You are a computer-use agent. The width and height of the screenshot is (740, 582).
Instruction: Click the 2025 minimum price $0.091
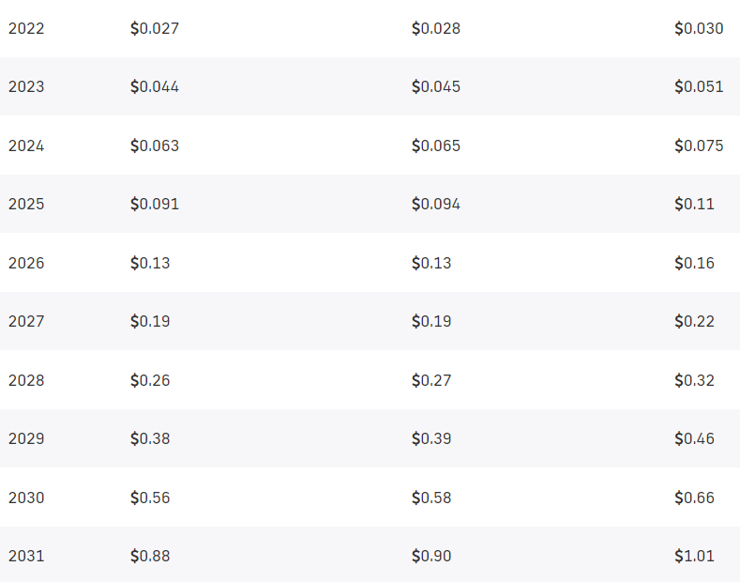pyautogui.click(x=155, y=204)
